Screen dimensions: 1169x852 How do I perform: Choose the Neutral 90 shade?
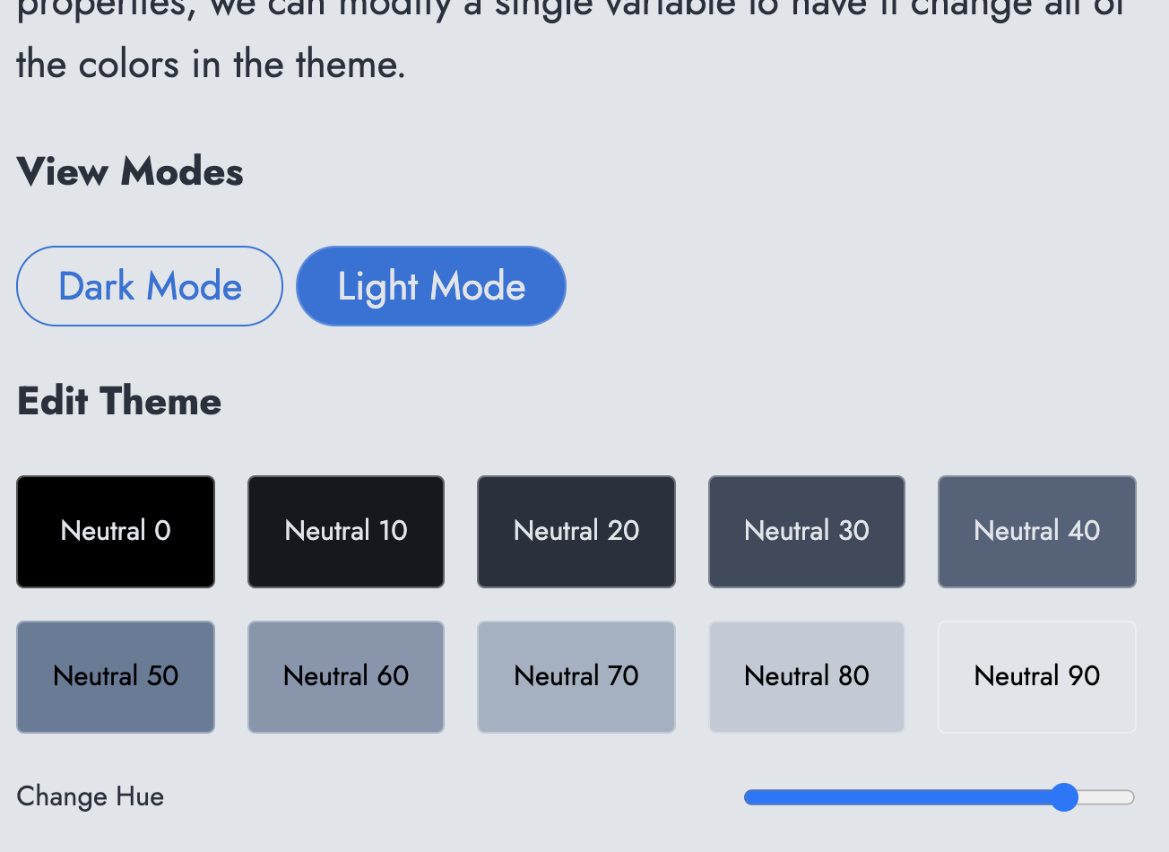pyautogui.click(x=1036, y=676)
